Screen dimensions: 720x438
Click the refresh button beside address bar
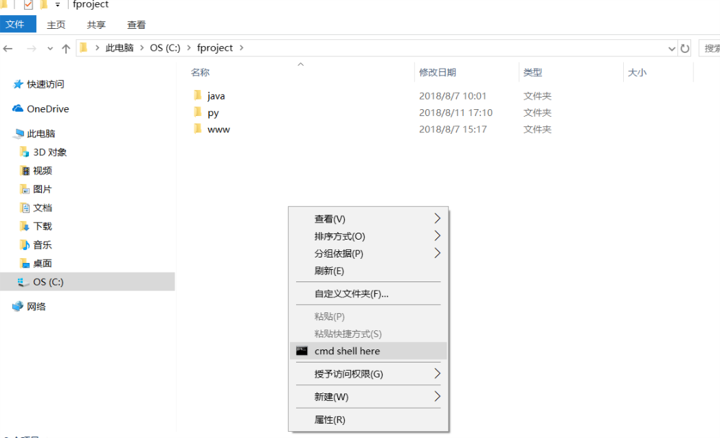click(x=685, y=48)
